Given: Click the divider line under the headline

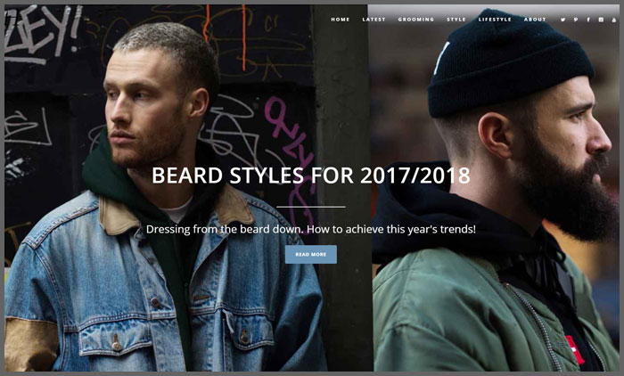Looking at the screenshot, I should [311, 207].
